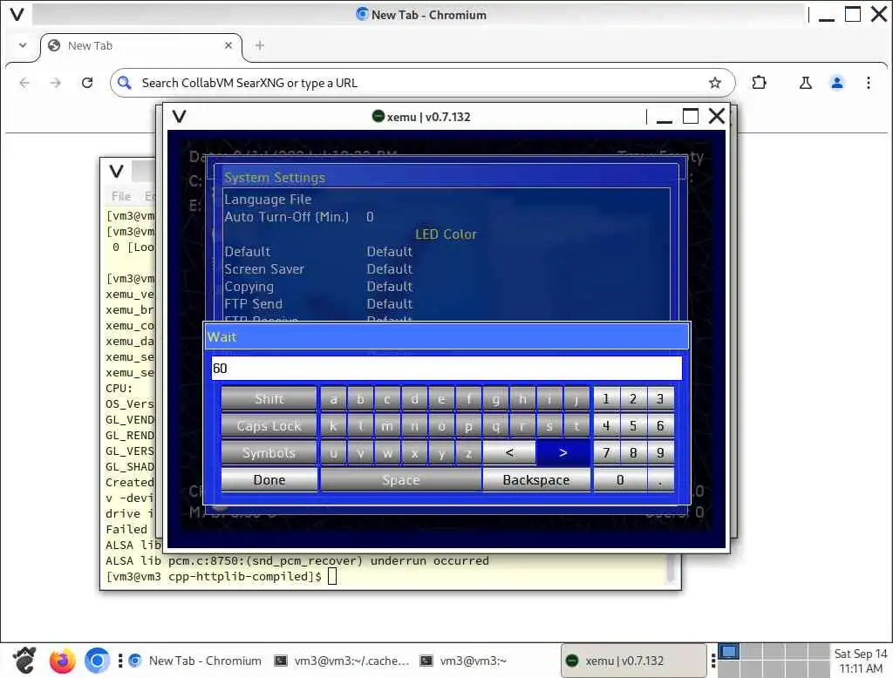Switch to vm3@vm3:~/.cache terminal taskbar entry
This screenshot has width=893, height=678.
click(342, 661)
